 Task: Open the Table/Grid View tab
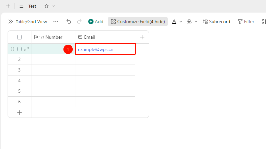(31, 22)
